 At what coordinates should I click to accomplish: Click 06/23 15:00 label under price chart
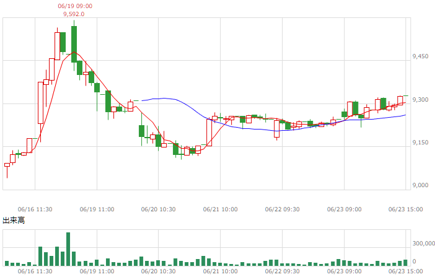pos(406,209)
